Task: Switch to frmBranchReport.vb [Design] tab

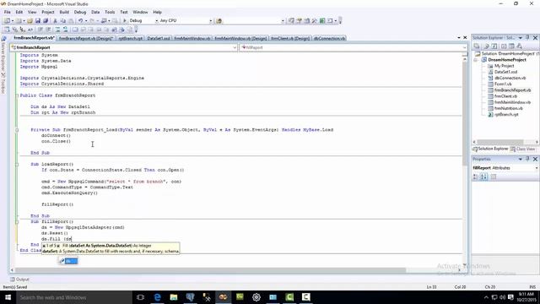Action: coord(86,38)
